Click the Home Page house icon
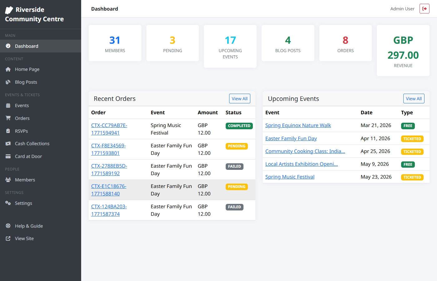The width and height of the screenshot is (437, 281). [x=8, y=69]
